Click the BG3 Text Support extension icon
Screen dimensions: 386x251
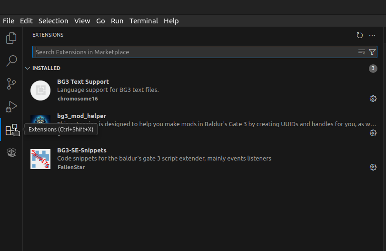pos(40,90)
